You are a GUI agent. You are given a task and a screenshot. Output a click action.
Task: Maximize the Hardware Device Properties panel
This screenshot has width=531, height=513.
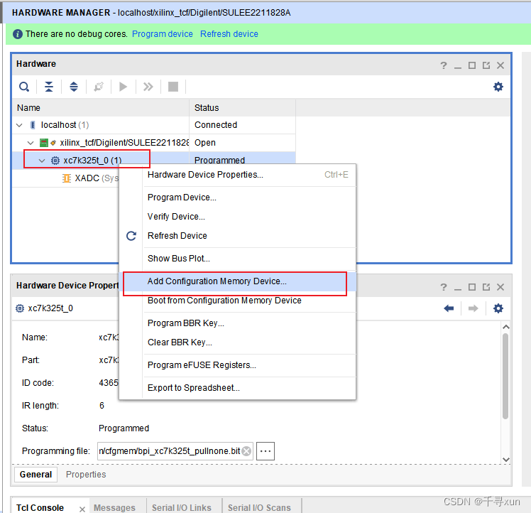[x=472, y=287]
